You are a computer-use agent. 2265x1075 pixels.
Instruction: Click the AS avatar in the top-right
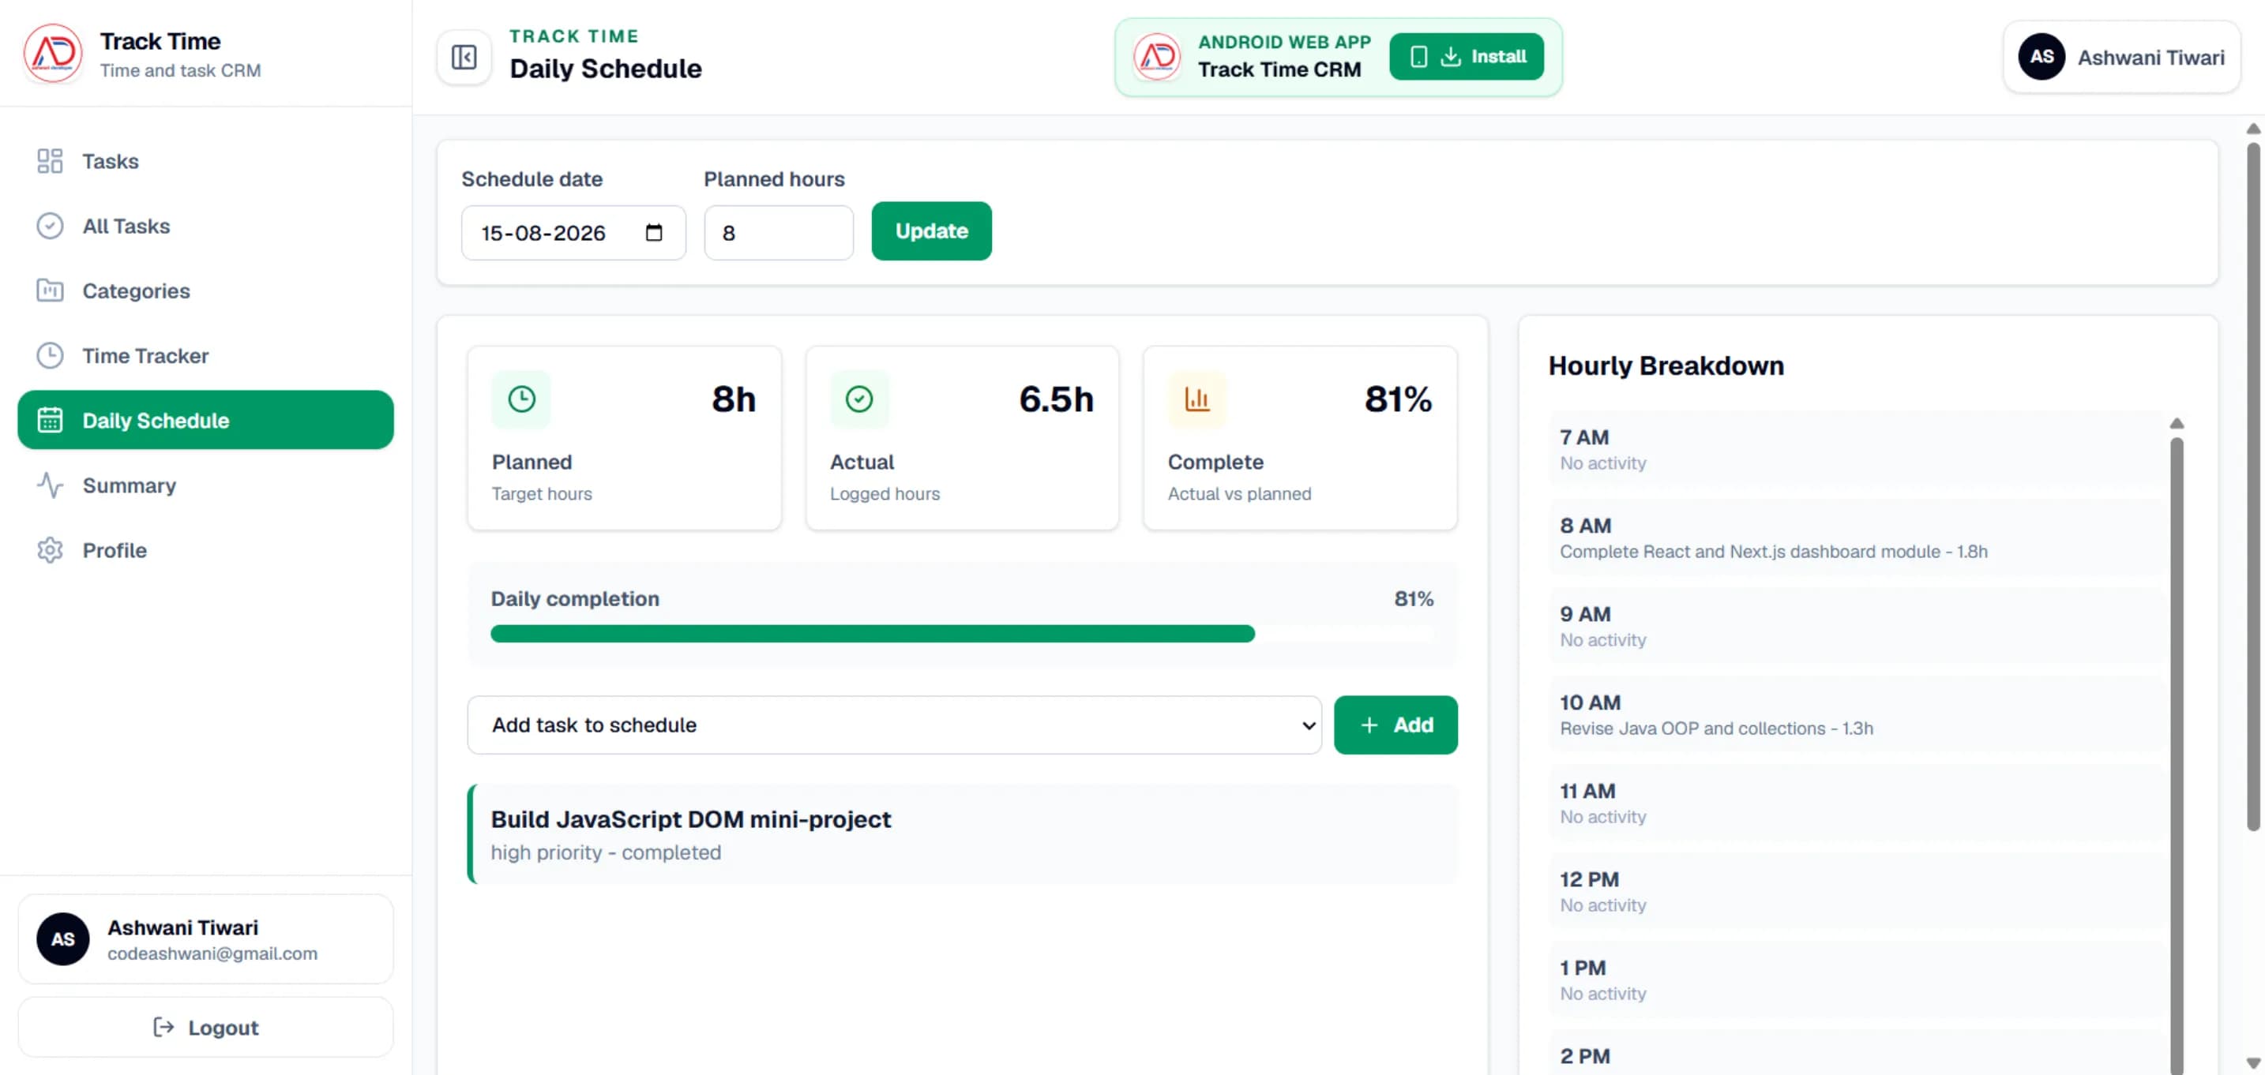pos(2041,57)
